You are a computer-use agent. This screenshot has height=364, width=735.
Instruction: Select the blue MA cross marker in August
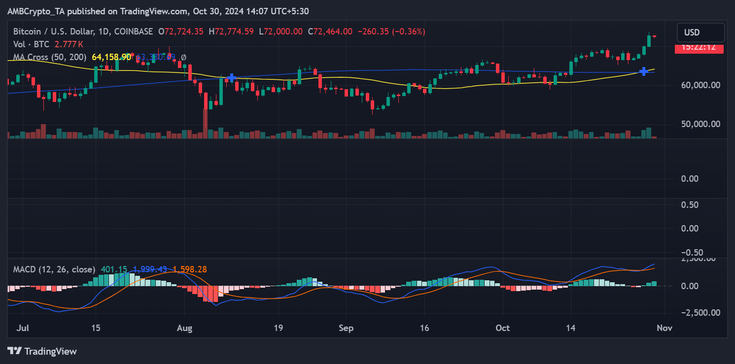[x=231, y=77]
